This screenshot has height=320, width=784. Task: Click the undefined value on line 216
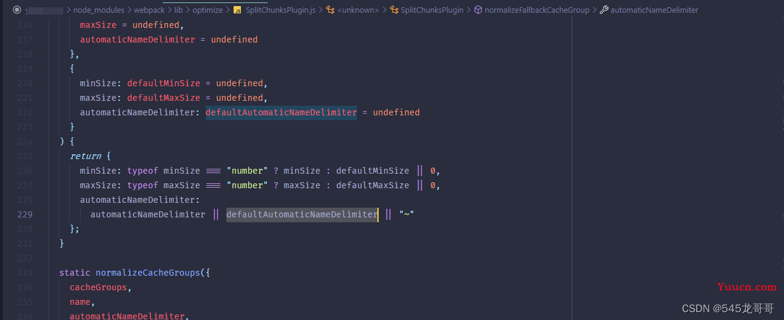click(x=157, y=25)
